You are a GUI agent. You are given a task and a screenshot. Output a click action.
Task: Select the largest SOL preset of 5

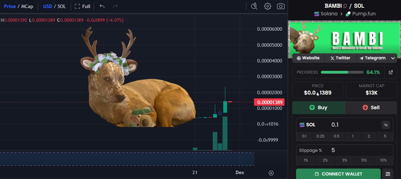(385, 136)
